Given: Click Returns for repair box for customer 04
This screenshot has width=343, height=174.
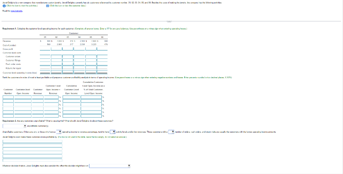Looking at the screenshot, I should pyautogui.click(x=79, y=67).
